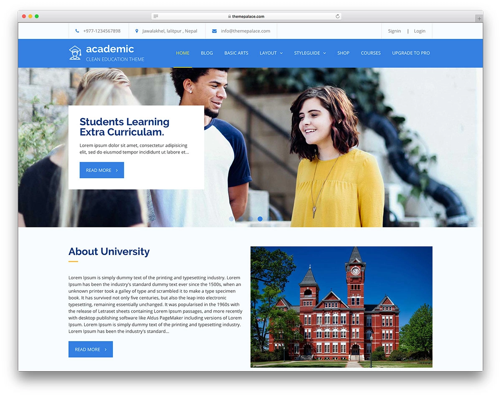Click the padlock icon in the address bar
This screenshot has width=501, height=397.
click(230, 17)
